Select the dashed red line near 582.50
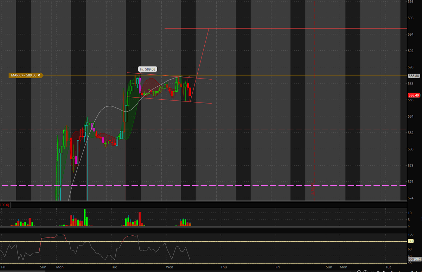Screen dimensions: 422x272 (x=246, y=129)
